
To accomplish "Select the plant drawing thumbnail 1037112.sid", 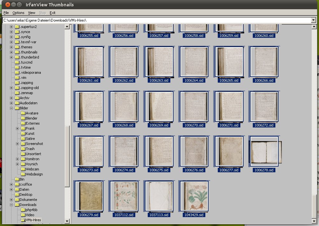I will click(124, 196).
